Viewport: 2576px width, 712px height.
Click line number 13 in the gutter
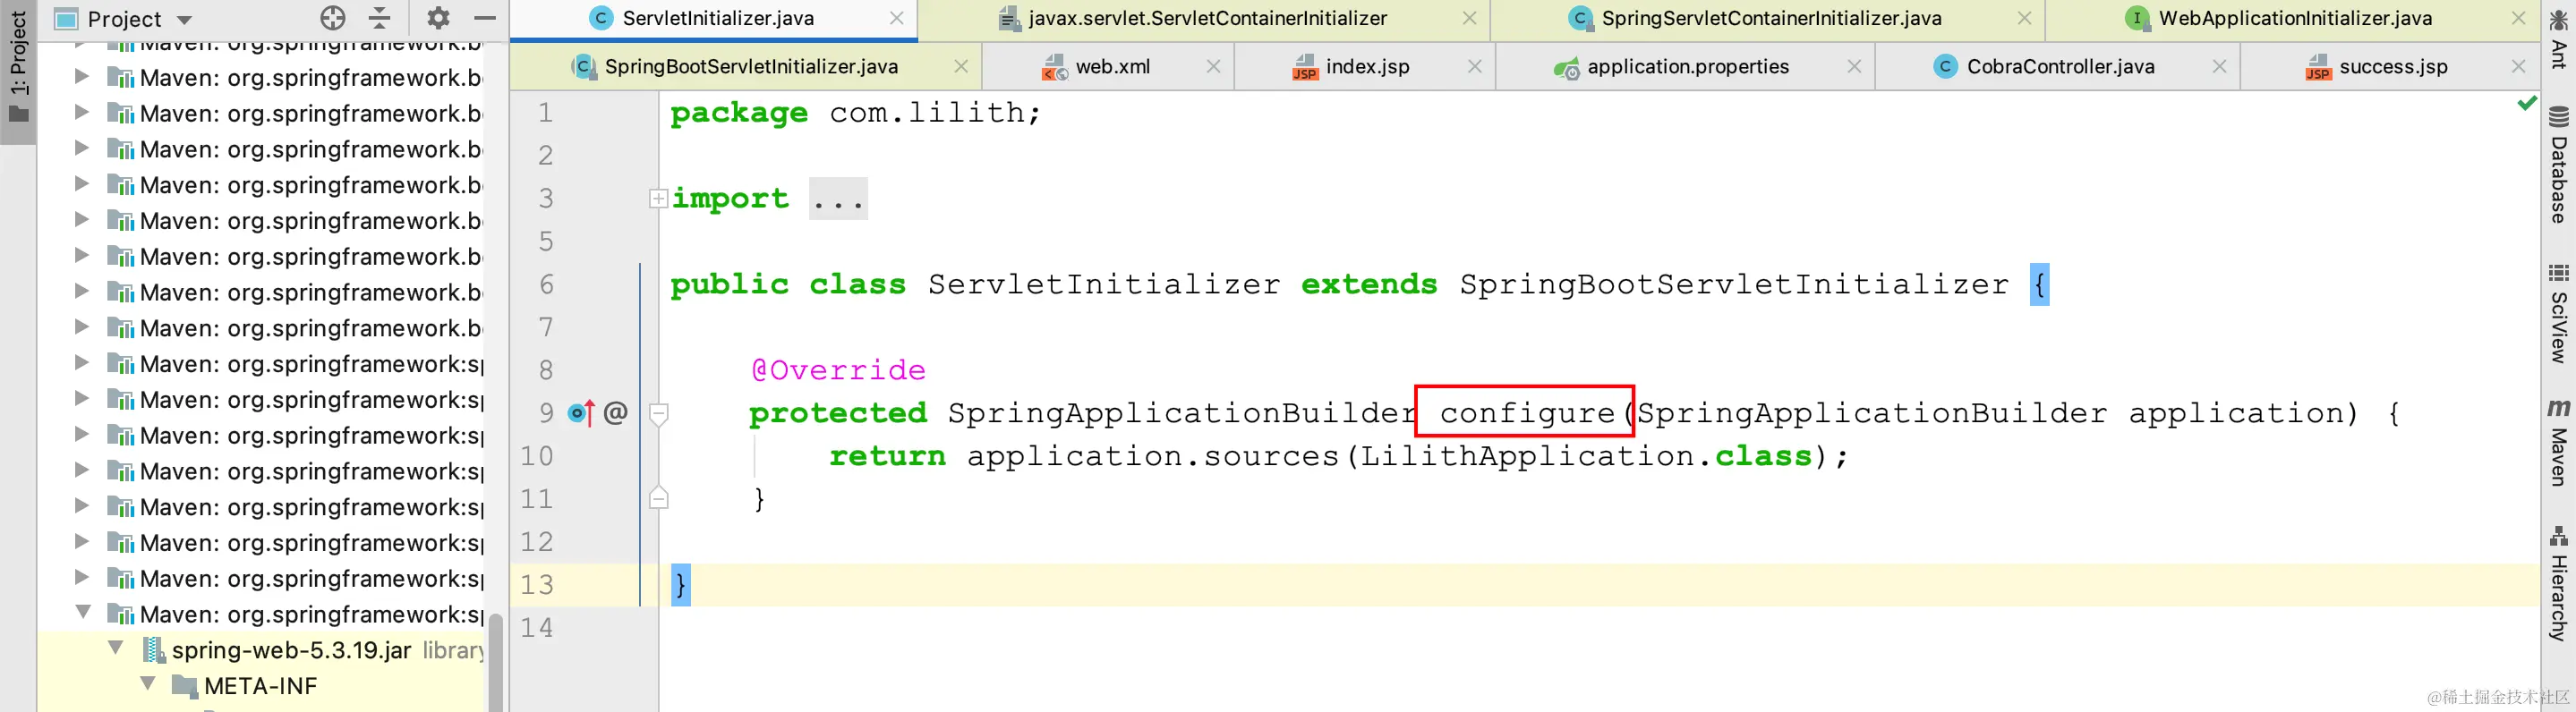537,585
